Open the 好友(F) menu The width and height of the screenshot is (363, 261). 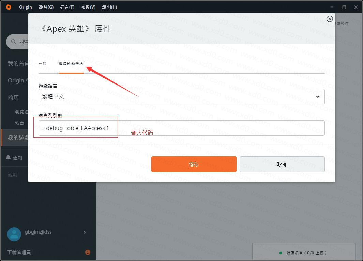[67, 7]
